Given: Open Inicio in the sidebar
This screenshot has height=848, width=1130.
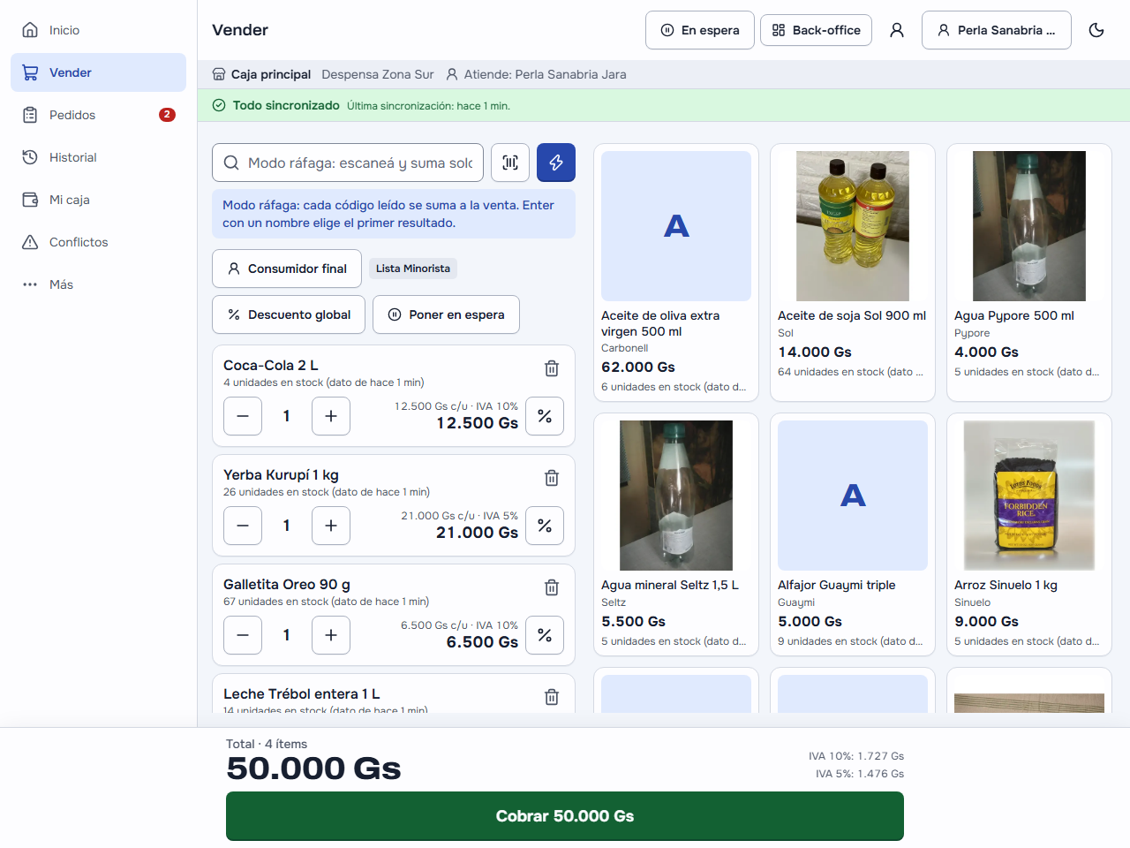Looking at the screenshot, I should (x=98, y=30).
